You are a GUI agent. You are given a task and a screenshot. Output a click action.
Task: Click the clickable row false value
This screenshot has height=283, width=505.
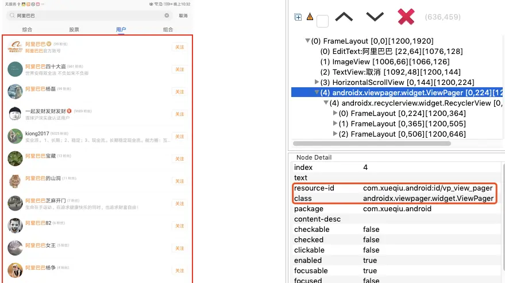tap(371, 250)
